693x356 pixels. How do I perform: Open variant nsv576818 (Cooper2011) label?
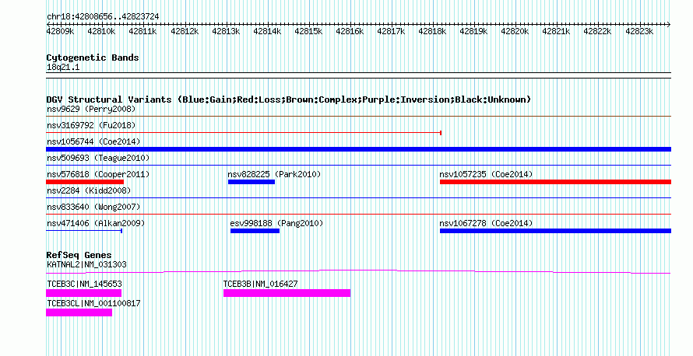click(x=98, y=174)
